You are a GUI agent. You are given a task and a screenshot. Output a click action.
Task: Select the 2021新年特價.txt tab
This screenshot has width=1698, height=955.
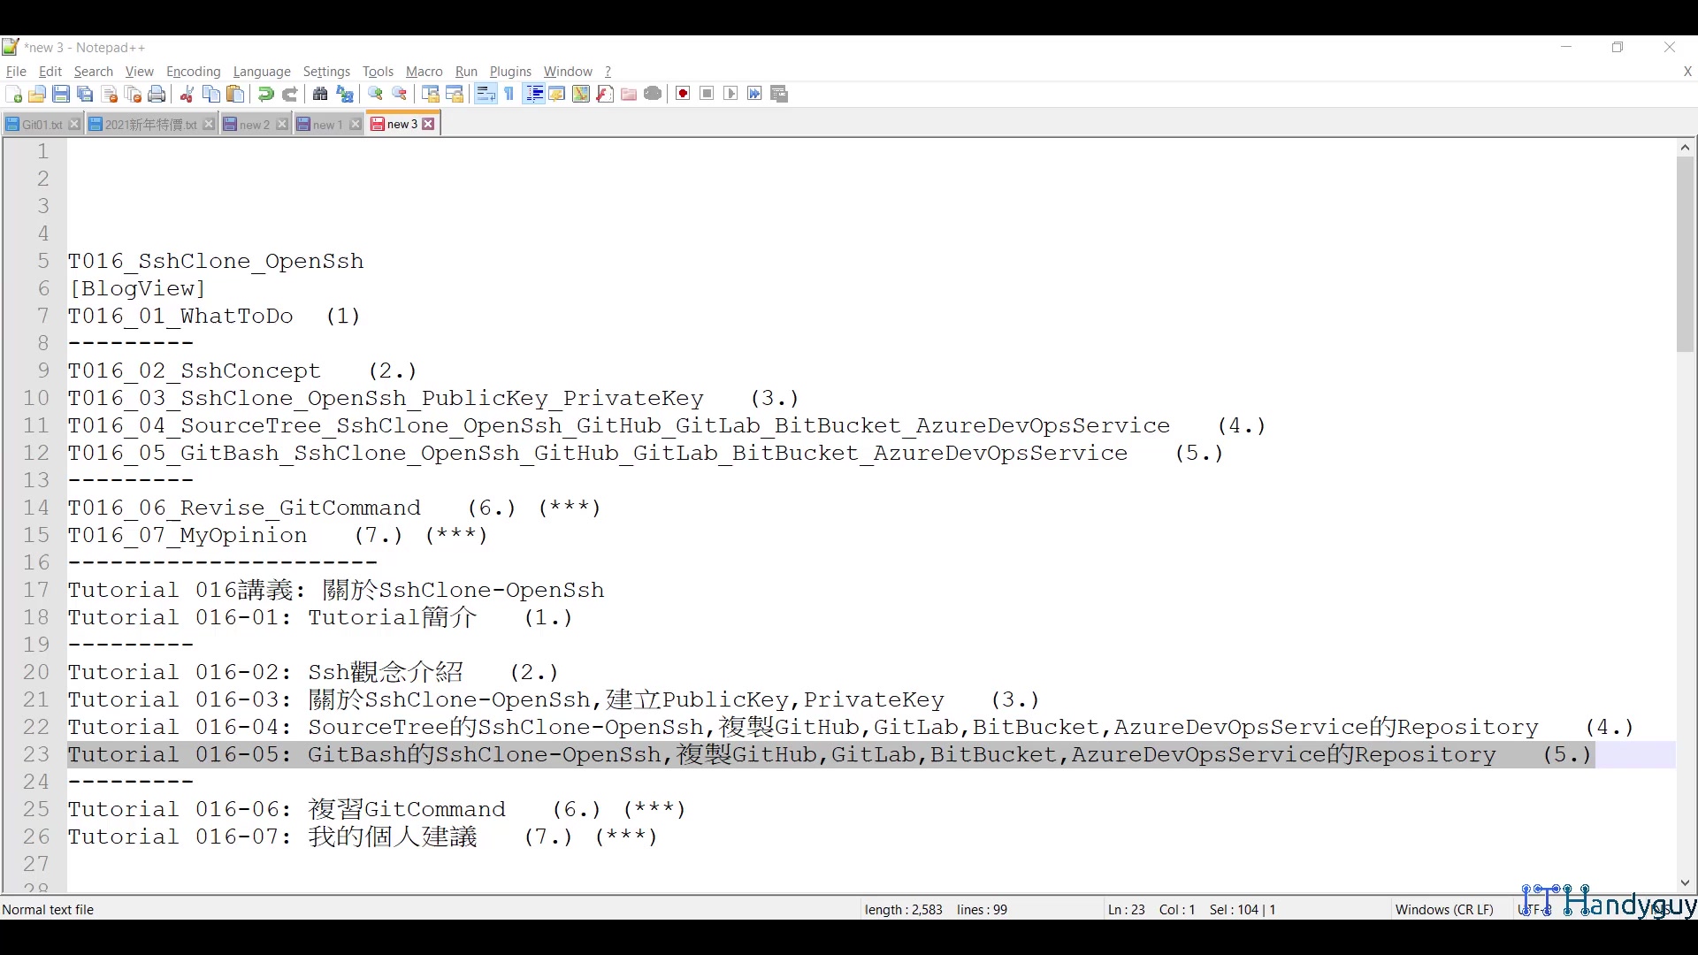coord(149,124)
